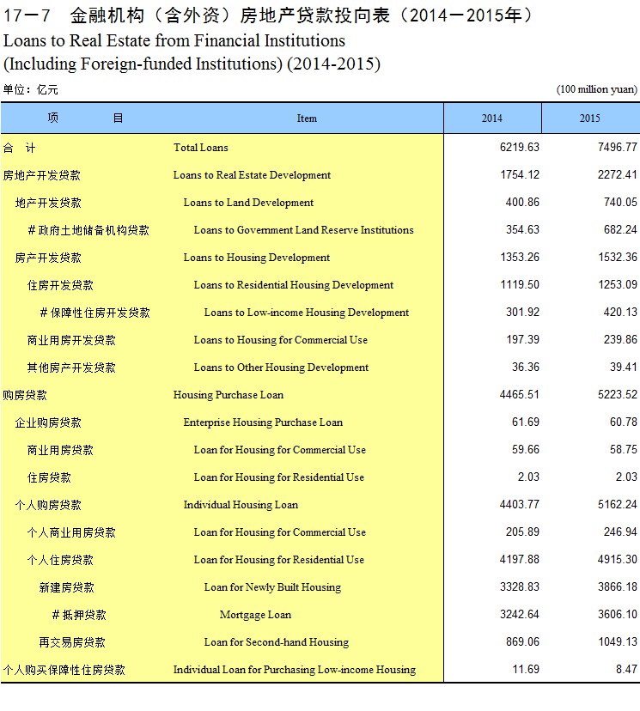Viewport: 640px width, 711px height.
Task: Select value 246.94 in the table
Action: (x=620, y=532)
